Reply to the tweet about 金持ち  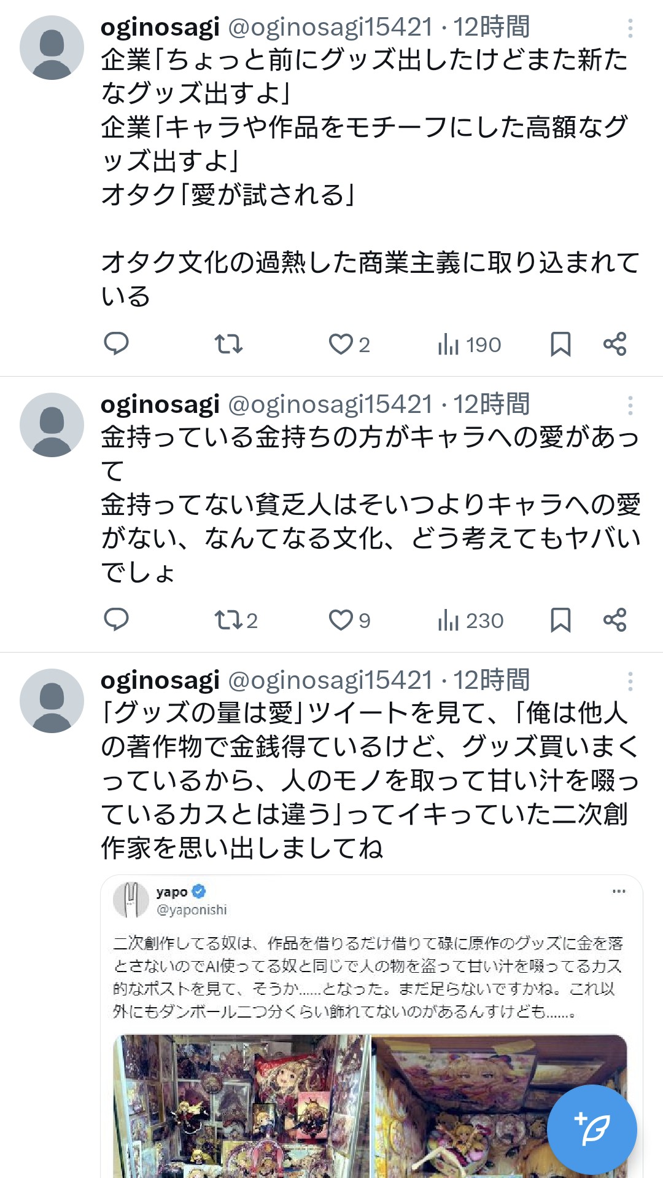[116, 619]
